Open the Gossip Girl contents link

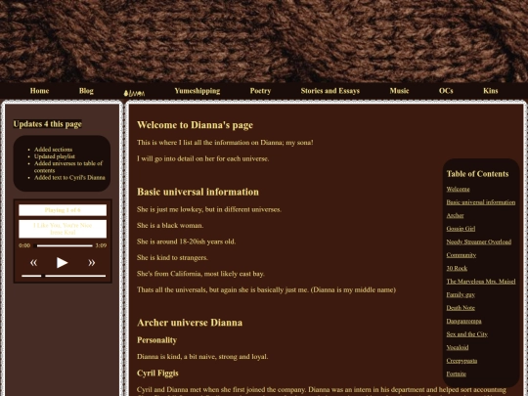(461, 229)
